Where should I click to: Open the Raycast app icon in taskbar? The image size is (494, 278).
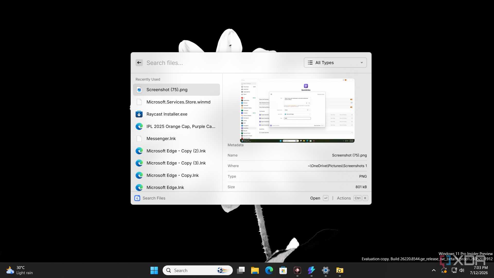pos(297,270)
